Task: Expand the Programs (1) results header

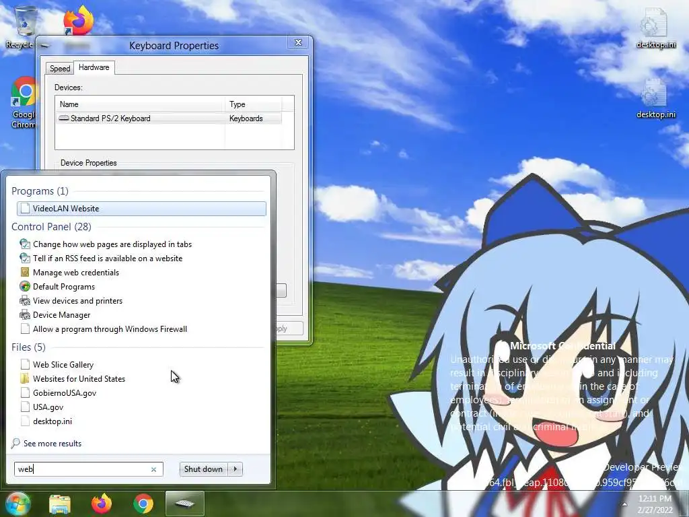Action: 40,191
